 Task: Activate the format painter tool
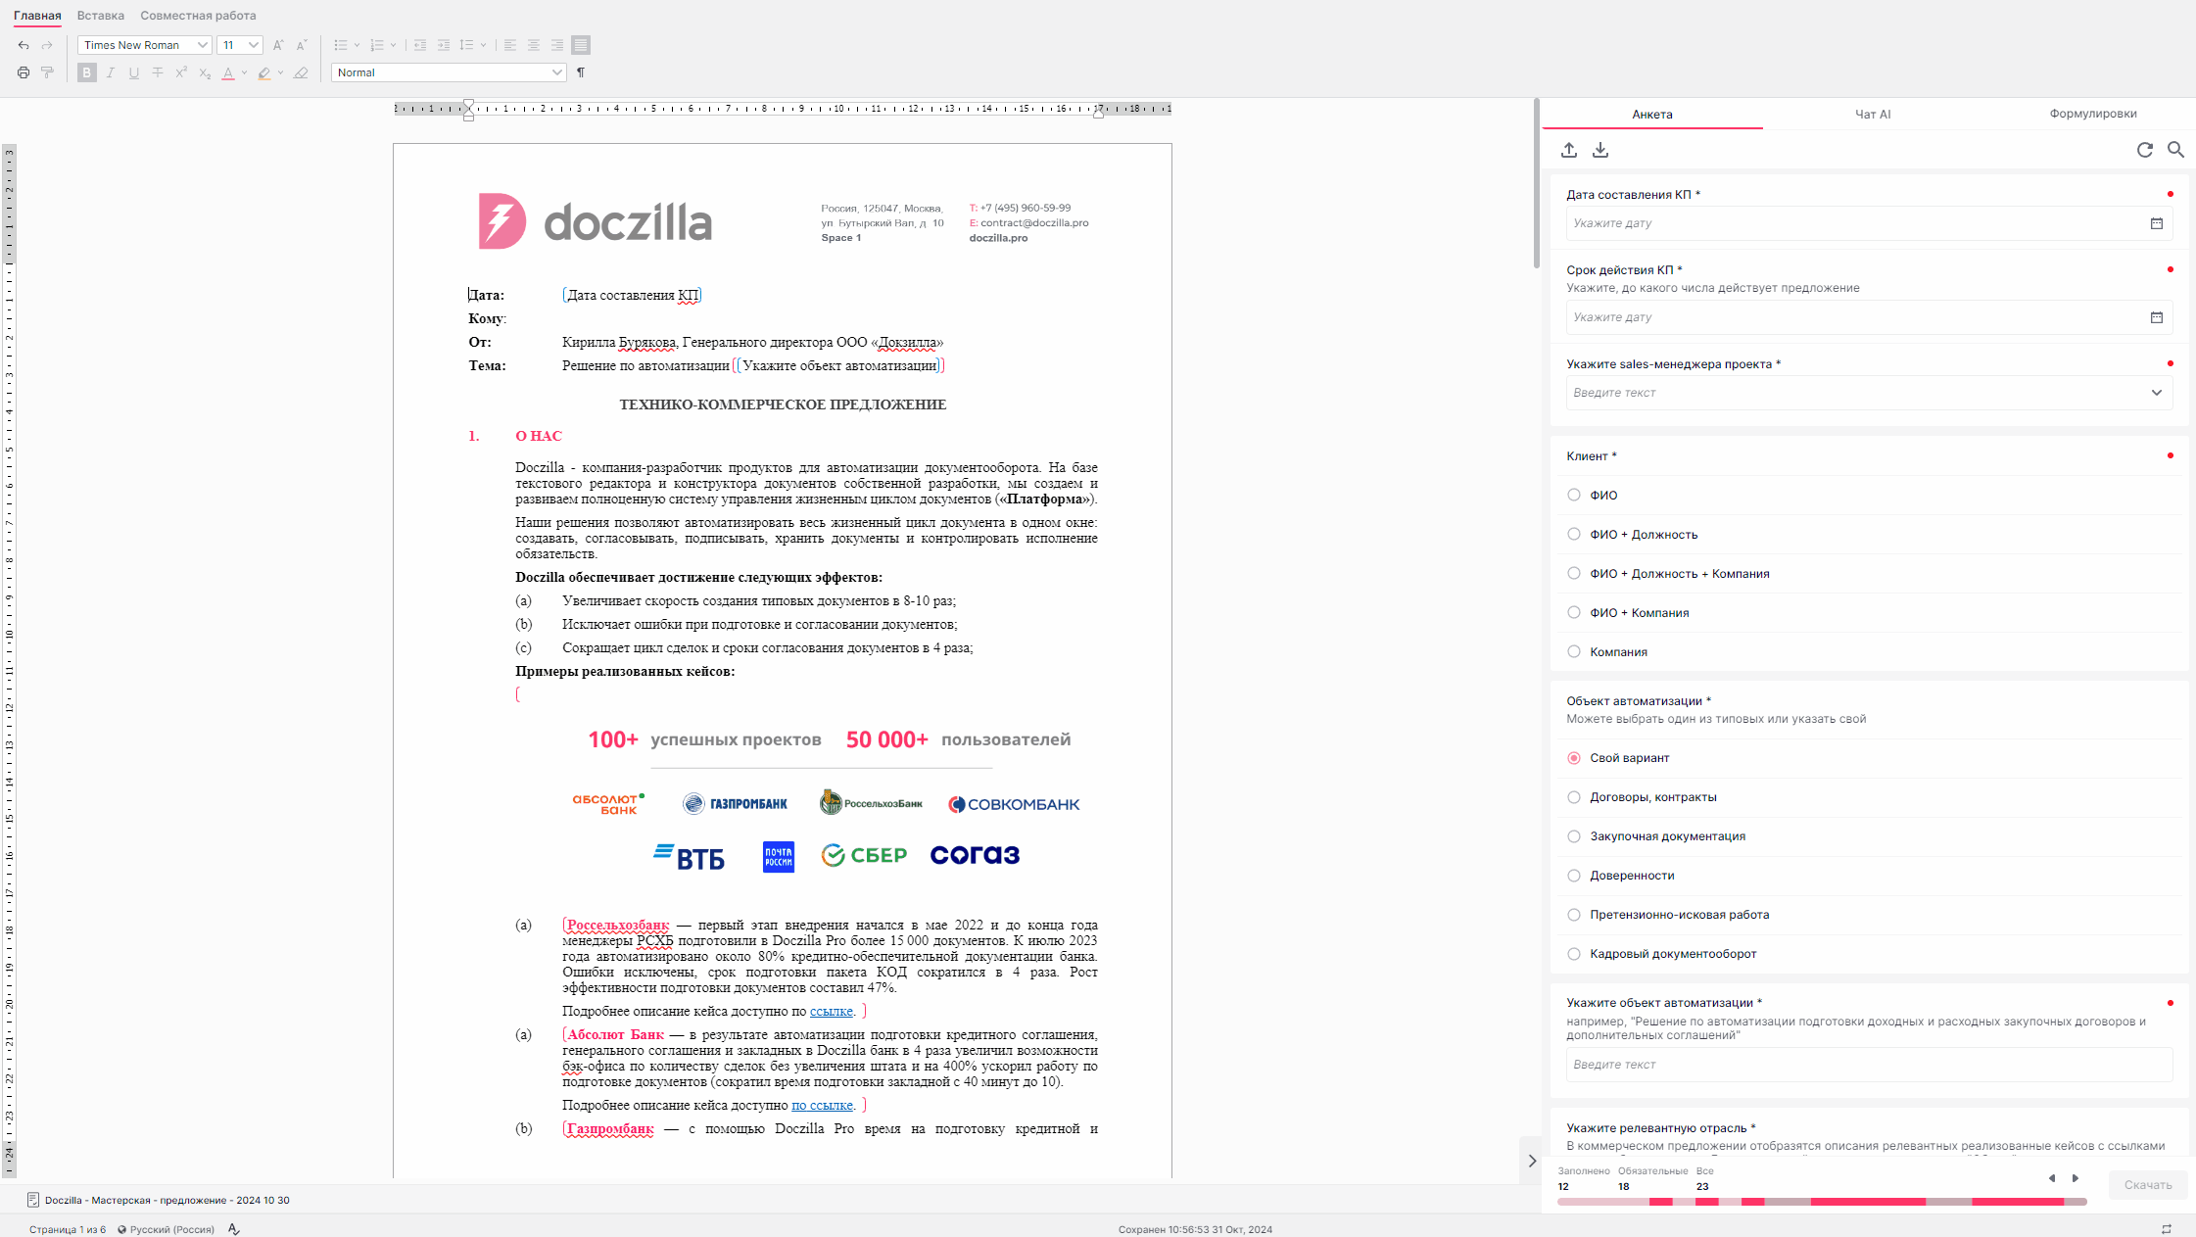(47, 72)
